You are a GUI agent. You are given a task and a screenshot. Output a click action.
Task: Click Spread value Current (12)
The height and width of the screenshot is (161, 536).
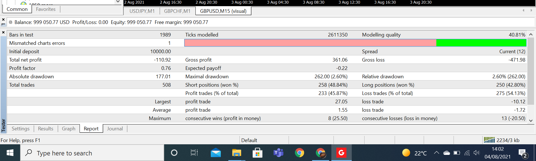[x=512, y=52]
